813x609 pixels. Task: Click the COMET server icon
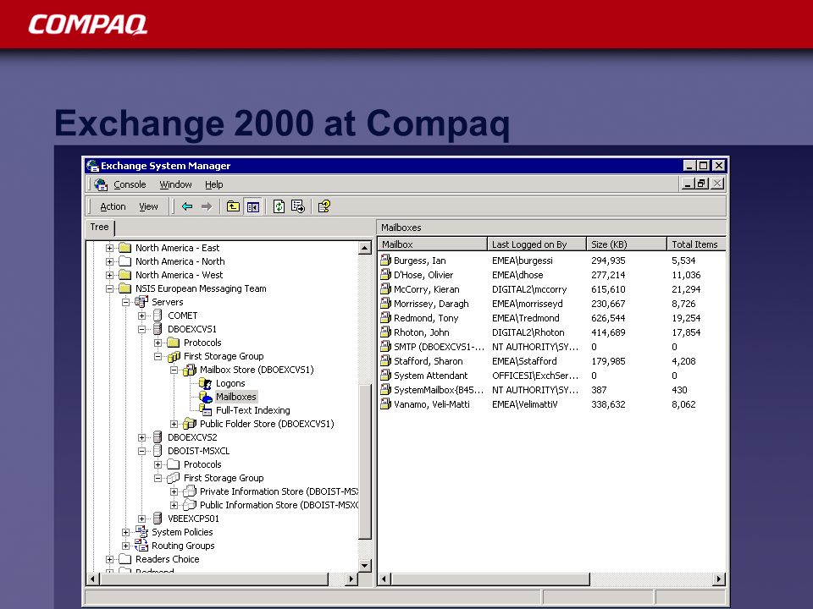(158, 315)
